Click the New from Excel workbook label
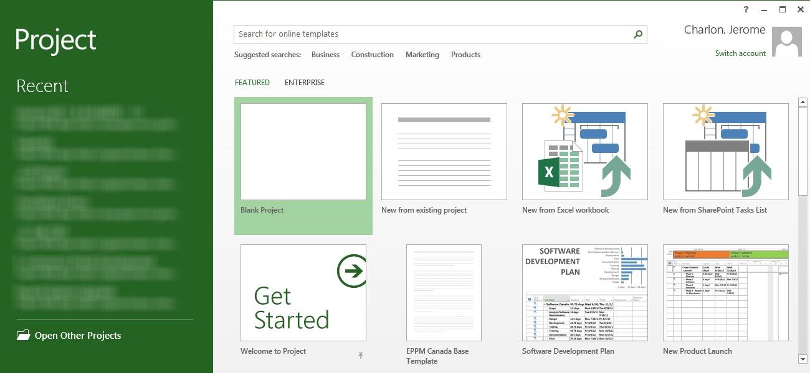 coord(566,210)
